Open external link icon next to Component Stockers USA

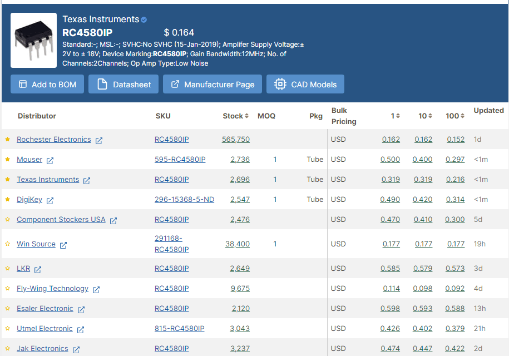click(x=113, y=221)
